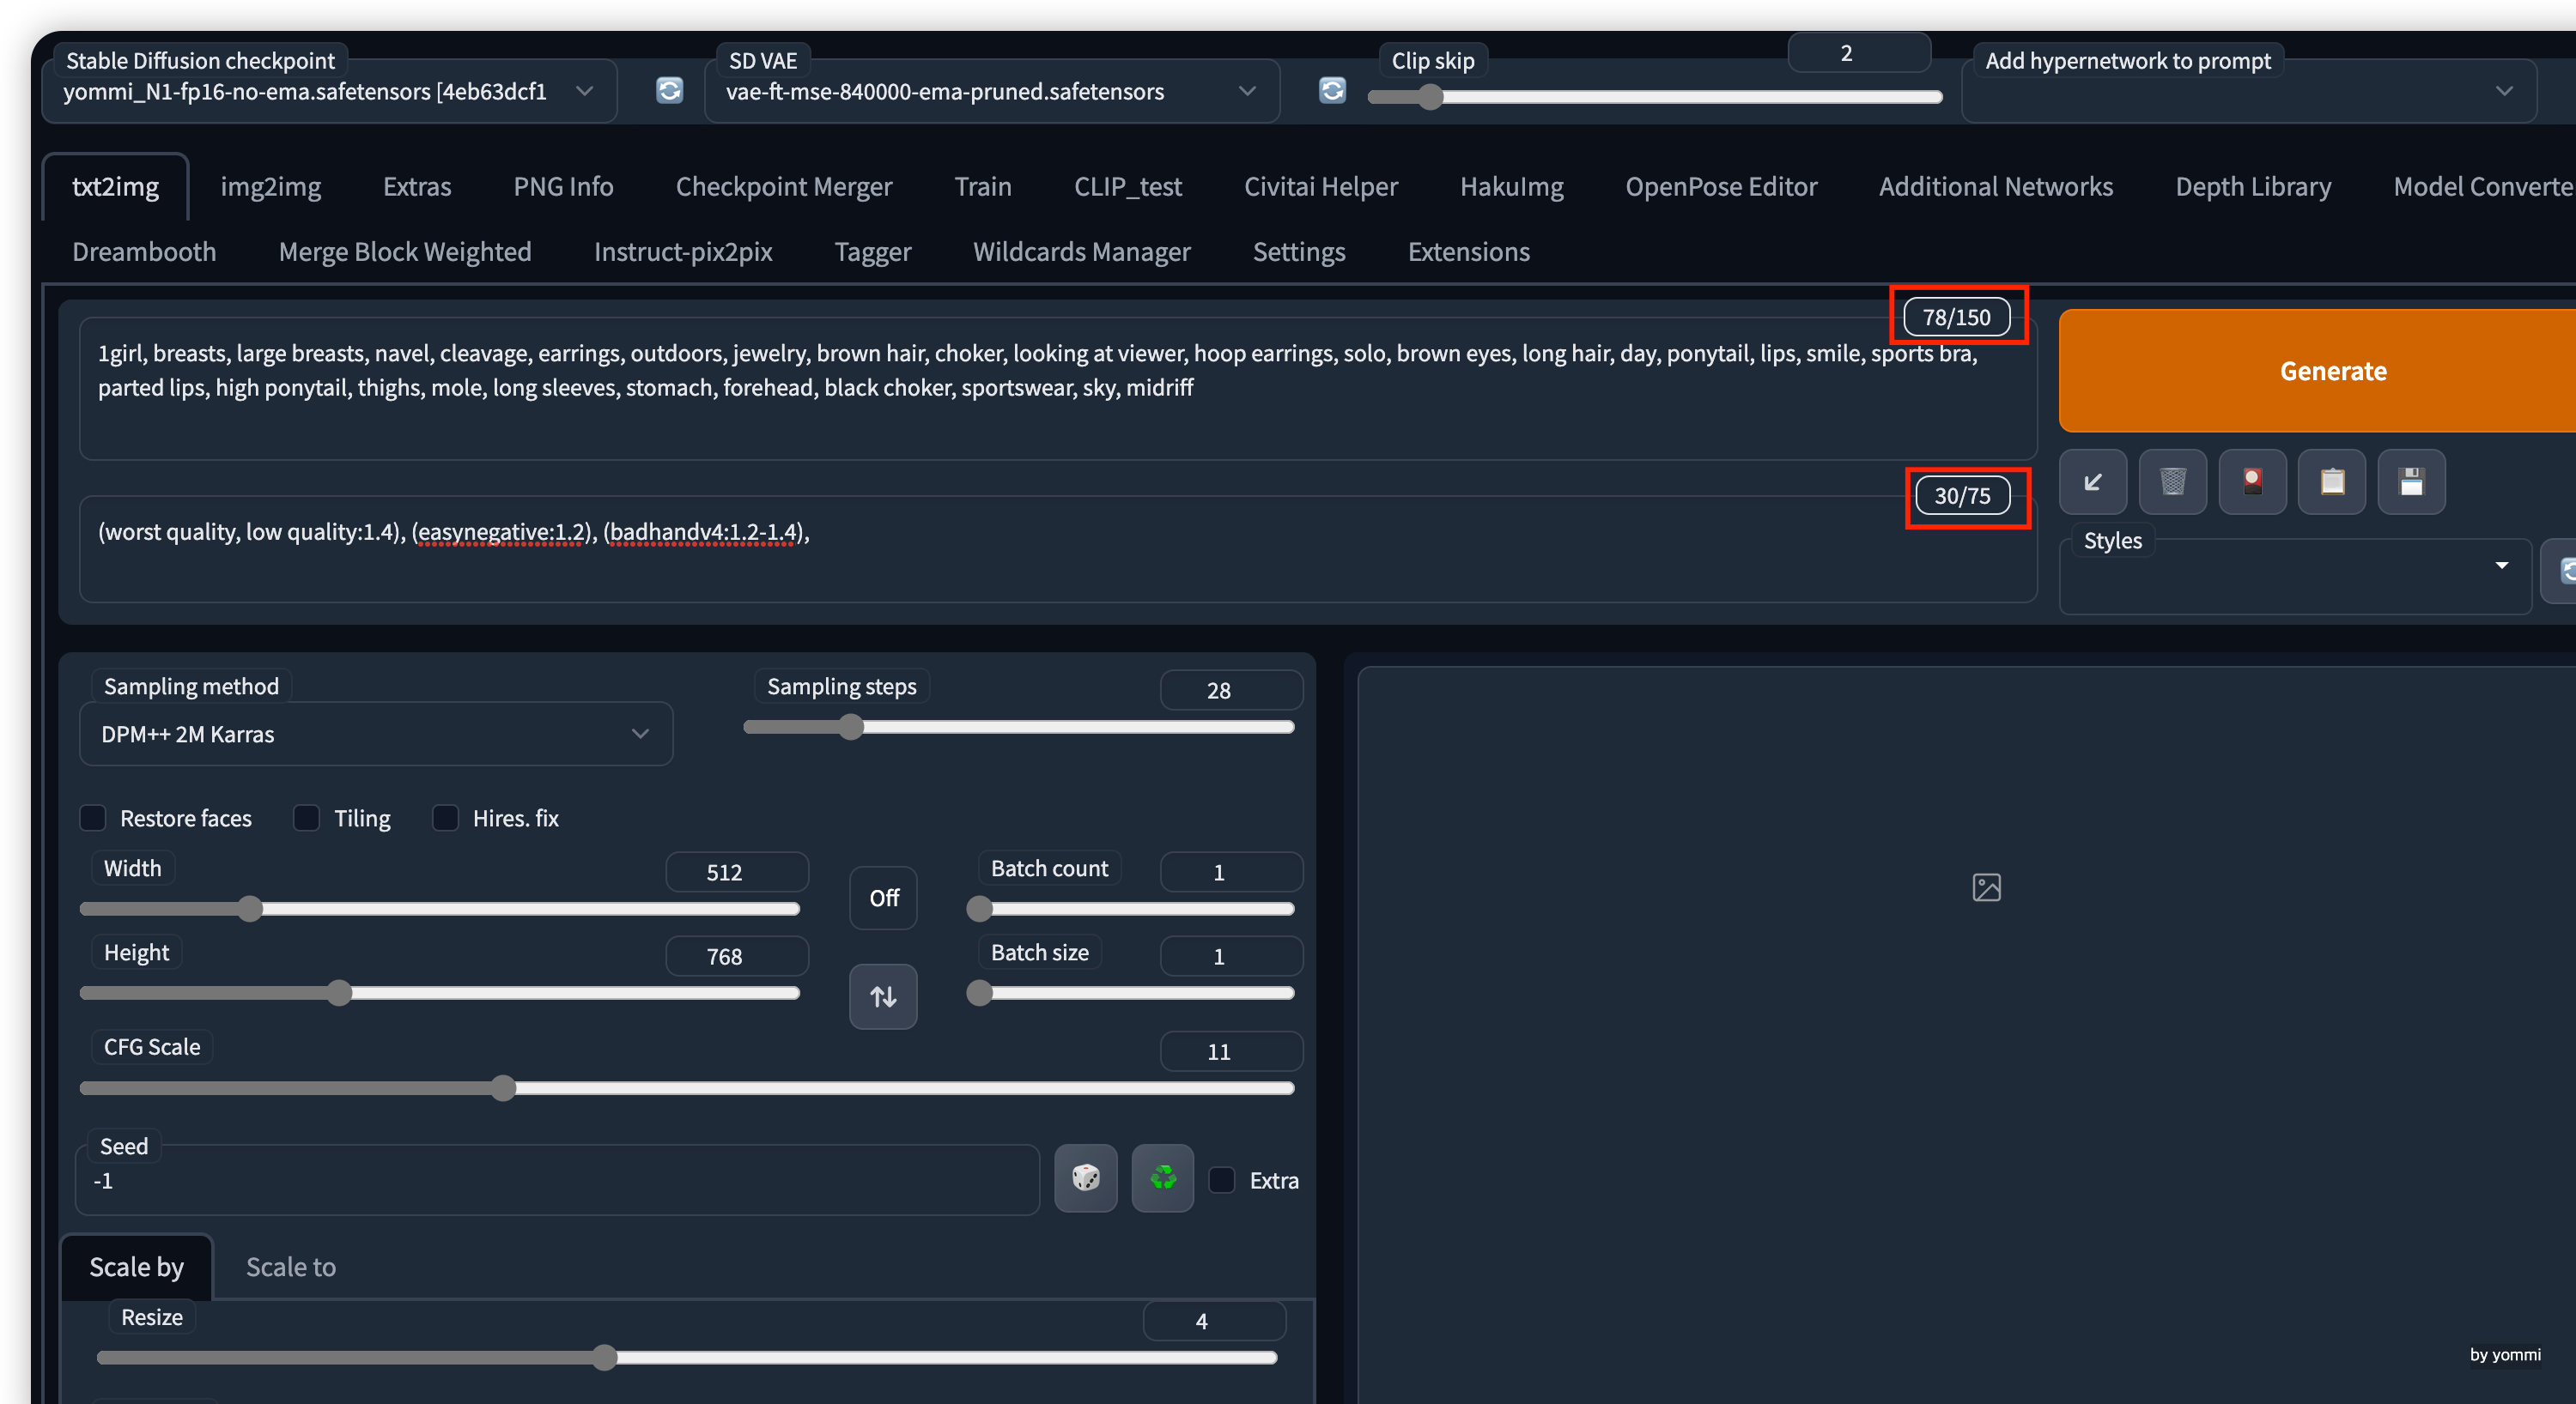Open the Tagger tab
This screenshot has height=1404, width=2576.
coord(873,251)
